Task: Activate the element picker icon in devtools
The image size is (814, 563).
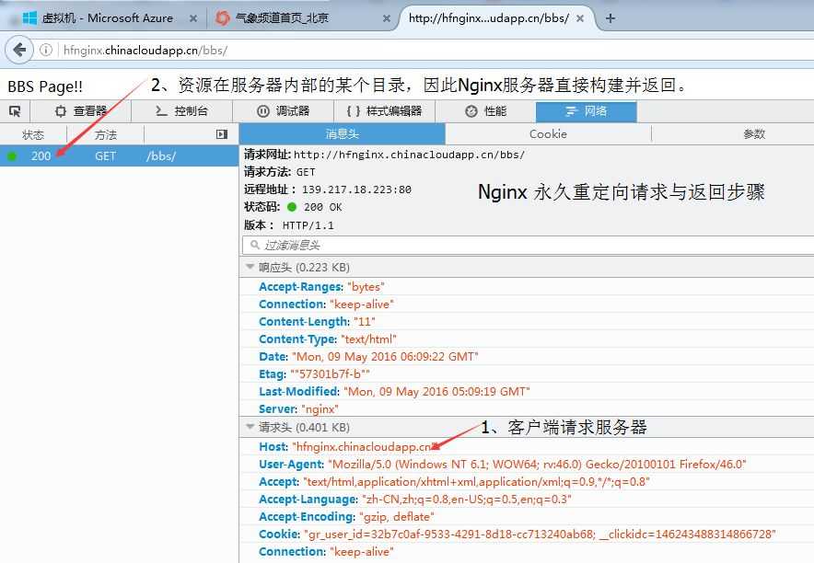Action: point(15,111)
